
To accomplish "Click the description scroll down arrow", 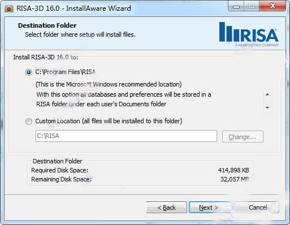I will tap(267, 107).
